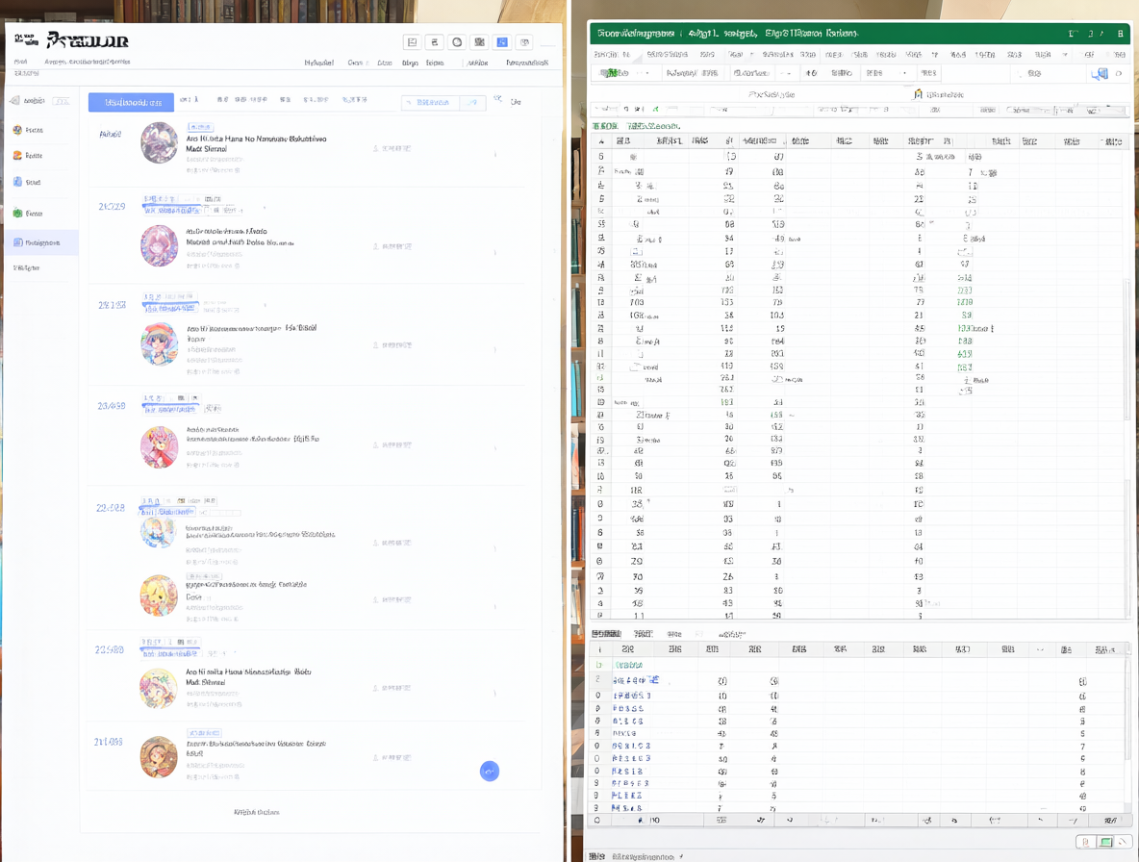Screen dimensions: 1139x862
Task: Click the round floating blue button in left window
Action: click(x=490, y=772)
